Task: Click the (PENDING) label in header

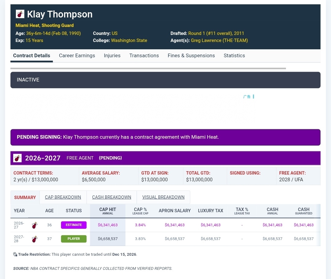Action: (110, 158)
